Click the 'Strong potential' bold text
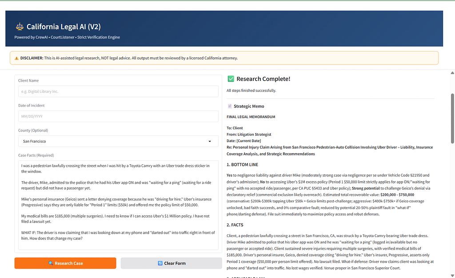Screen dimensions: 455x278 click(x=366, y=188)
